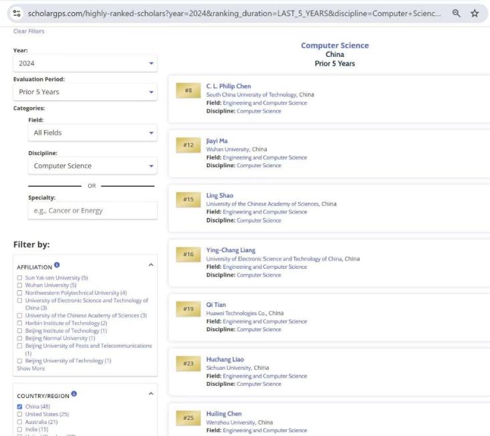Viewport: 490px width, 436px height.
Task: Open the Discipline dropdown
Action: 92,166
